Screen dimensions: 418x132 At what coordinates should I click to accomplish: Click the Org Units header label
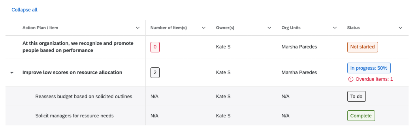(x=291, y=28)
